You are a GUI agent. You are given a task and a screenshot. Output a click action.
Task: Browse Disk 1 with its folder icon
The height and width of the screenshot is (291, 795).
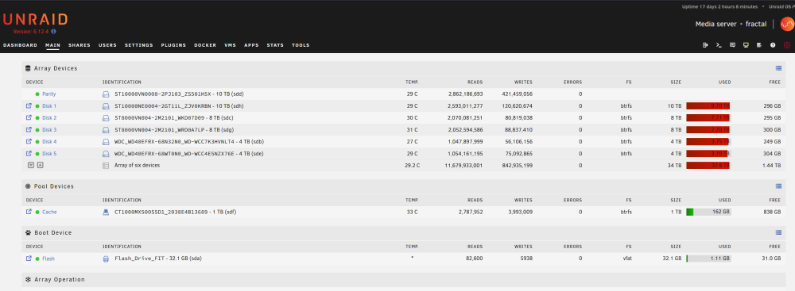click(29, 105)
